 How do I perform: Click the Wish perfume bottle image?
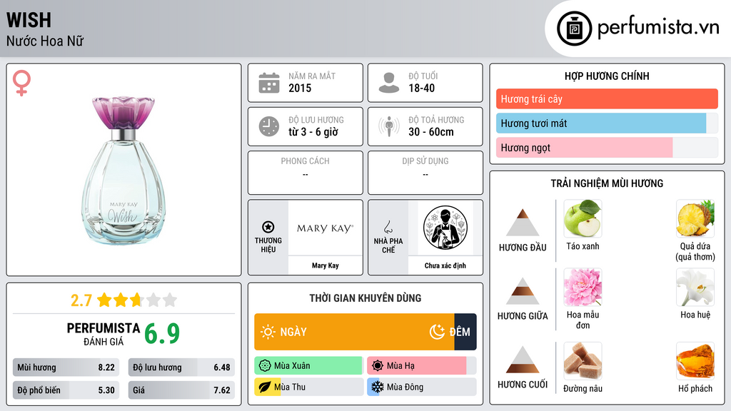[x=123, y=171]
